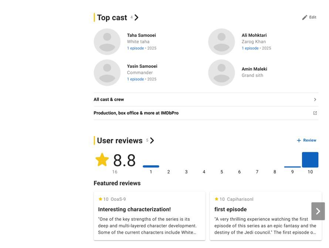The image size is (329, 248).
Task: Show next featured review with arrow button
Action: pos(318,211)
